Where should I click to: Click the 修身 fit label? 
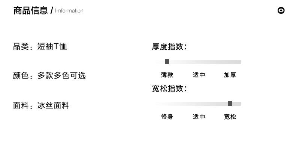tap(167, 117)
